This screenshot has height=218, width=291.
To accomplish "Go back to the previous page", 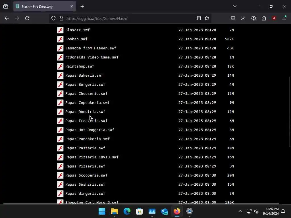I will coord(7,18).
